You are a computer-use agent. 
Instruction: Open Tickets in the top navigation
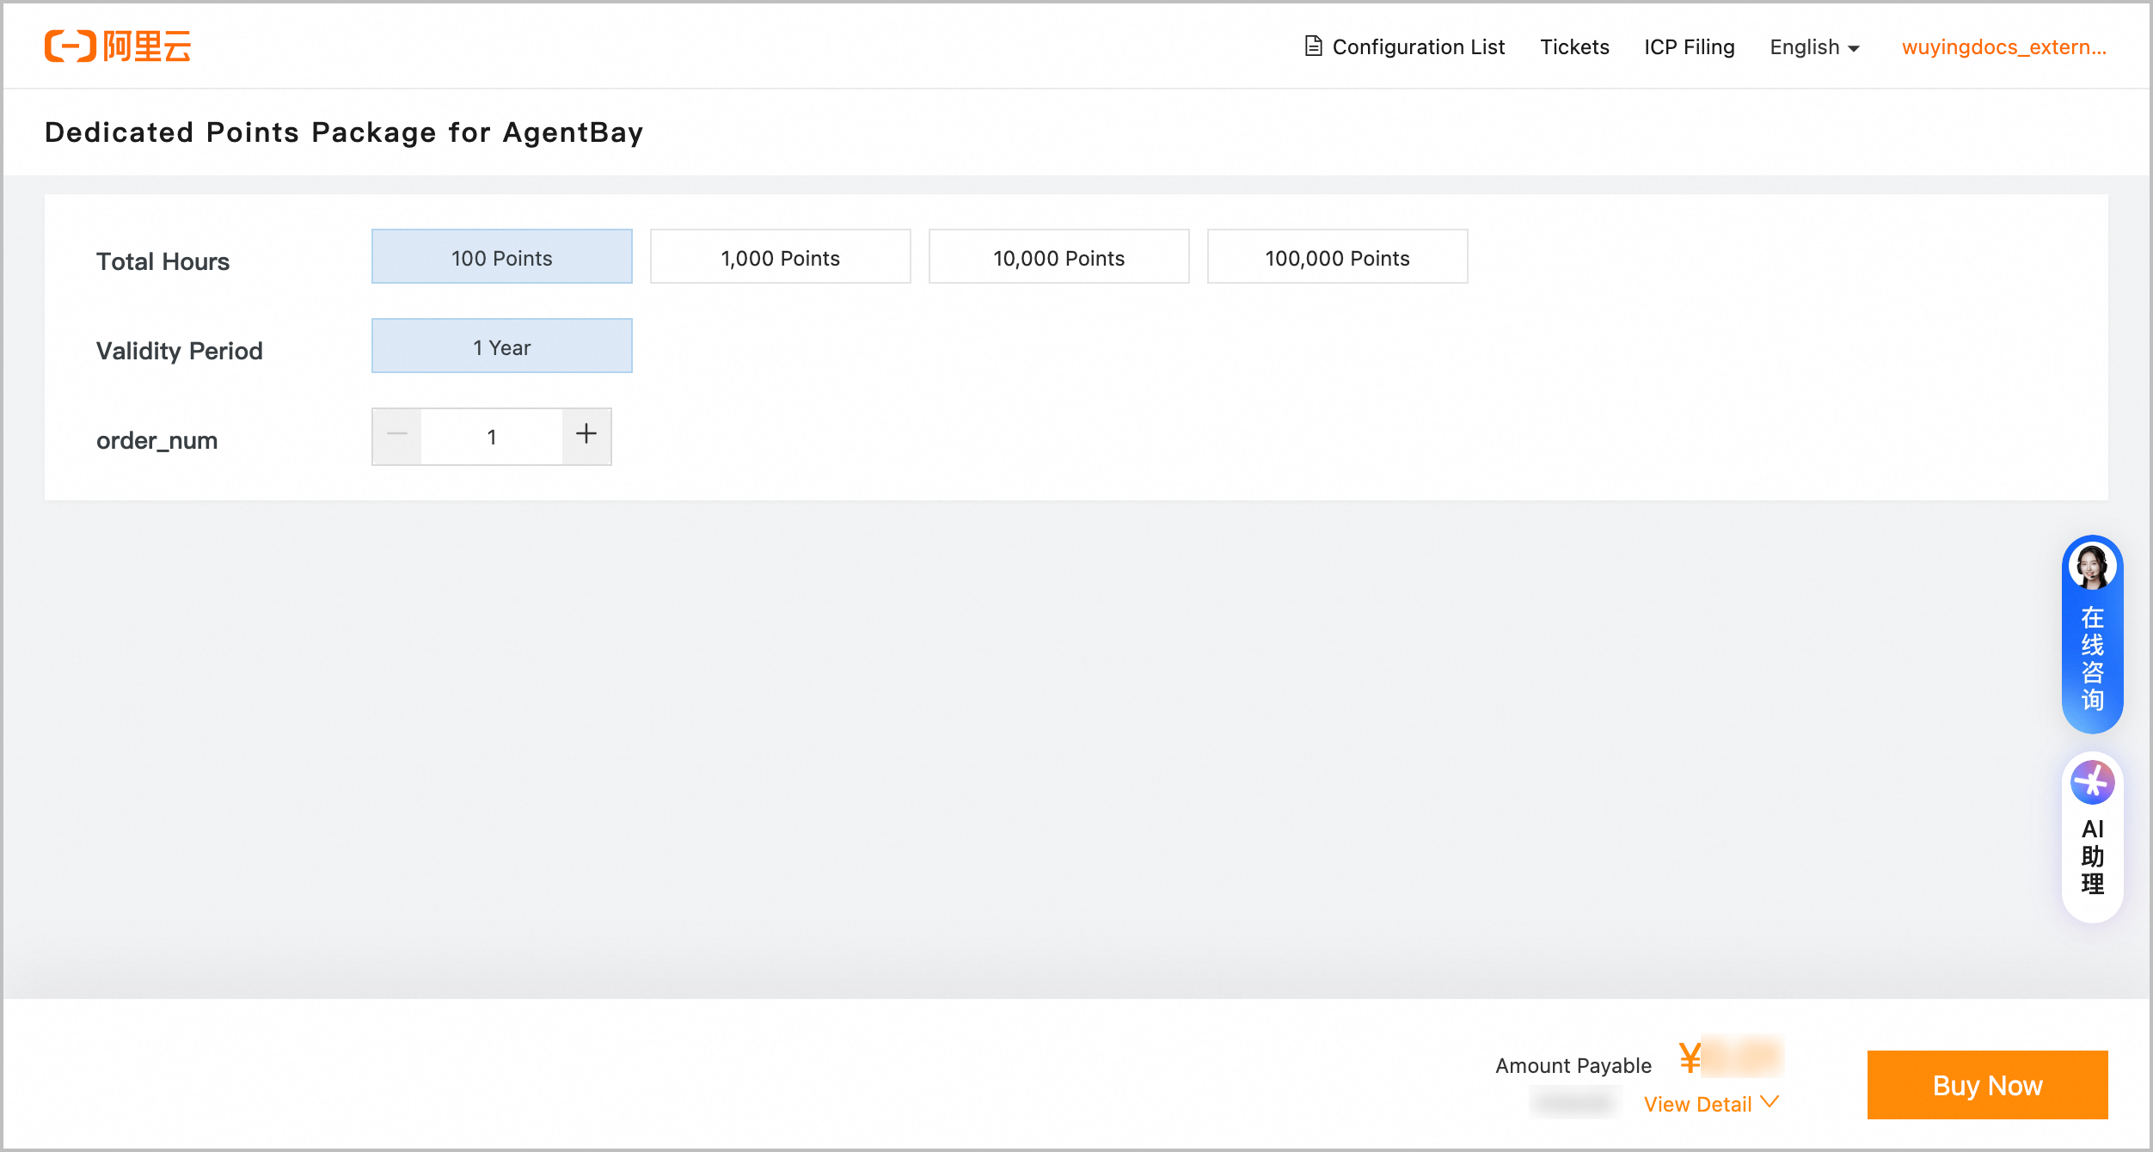click(1573, 47)
